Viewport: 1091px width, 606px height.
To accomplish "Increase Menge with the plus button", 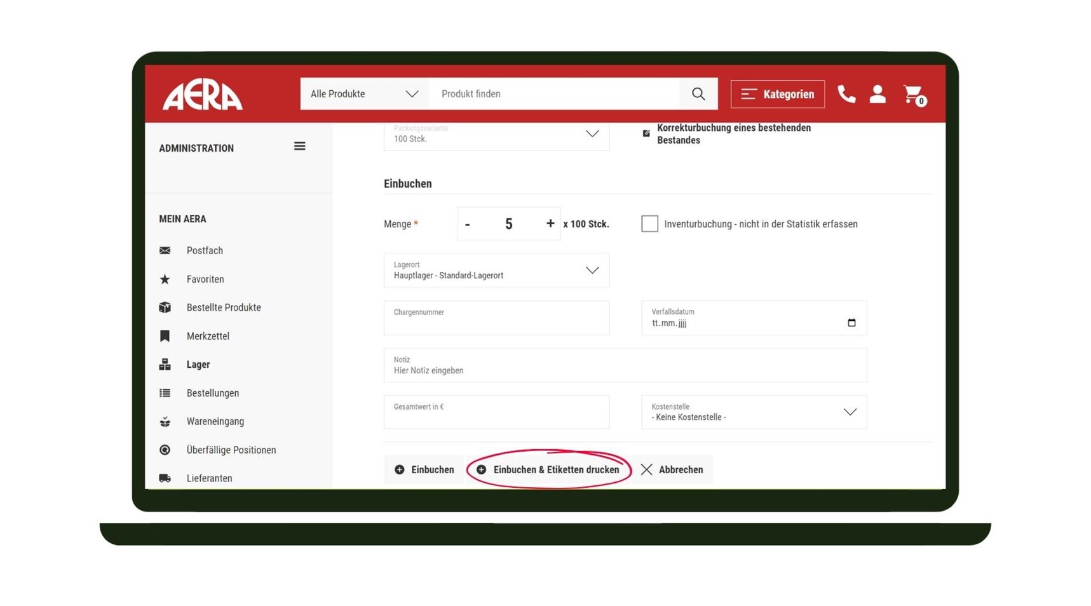I will click(550, 224).
